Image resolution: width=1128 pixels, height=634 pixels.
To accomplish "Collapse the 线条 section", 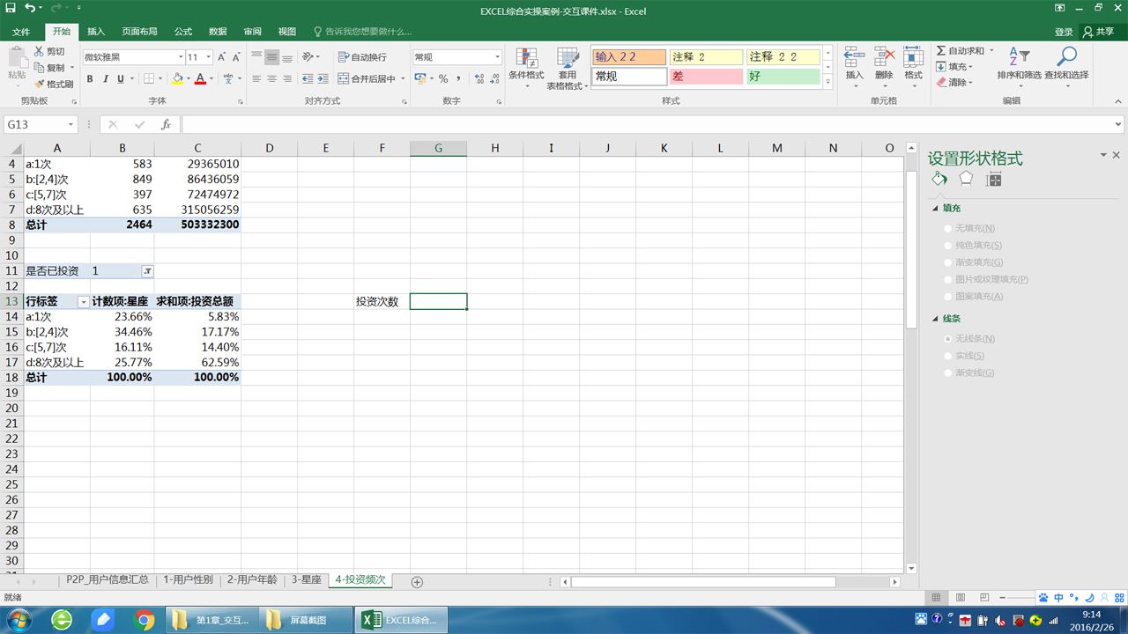I will tap(936, 319).
